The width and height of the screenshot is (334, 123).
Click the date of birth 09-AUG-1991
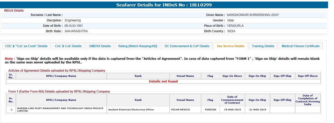coord(74,26)
